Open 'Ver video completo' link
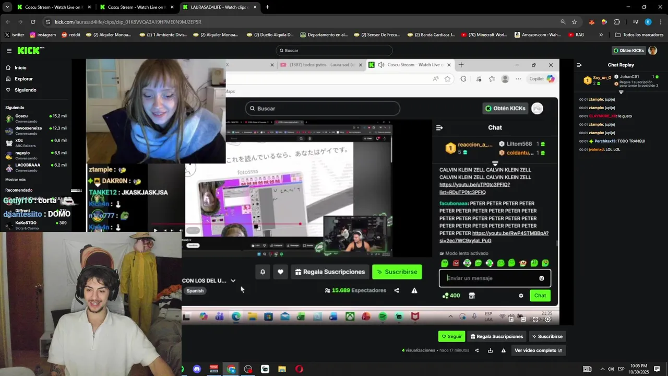The width and height of the screenshot is (668, 376). 538,350
